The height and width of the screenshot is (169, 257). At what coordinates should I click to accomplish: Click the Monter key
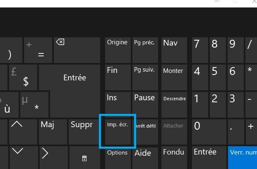coord(173,77)
